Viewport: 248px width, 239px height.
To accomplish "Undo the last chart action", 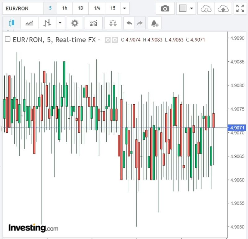I will 130,23.
